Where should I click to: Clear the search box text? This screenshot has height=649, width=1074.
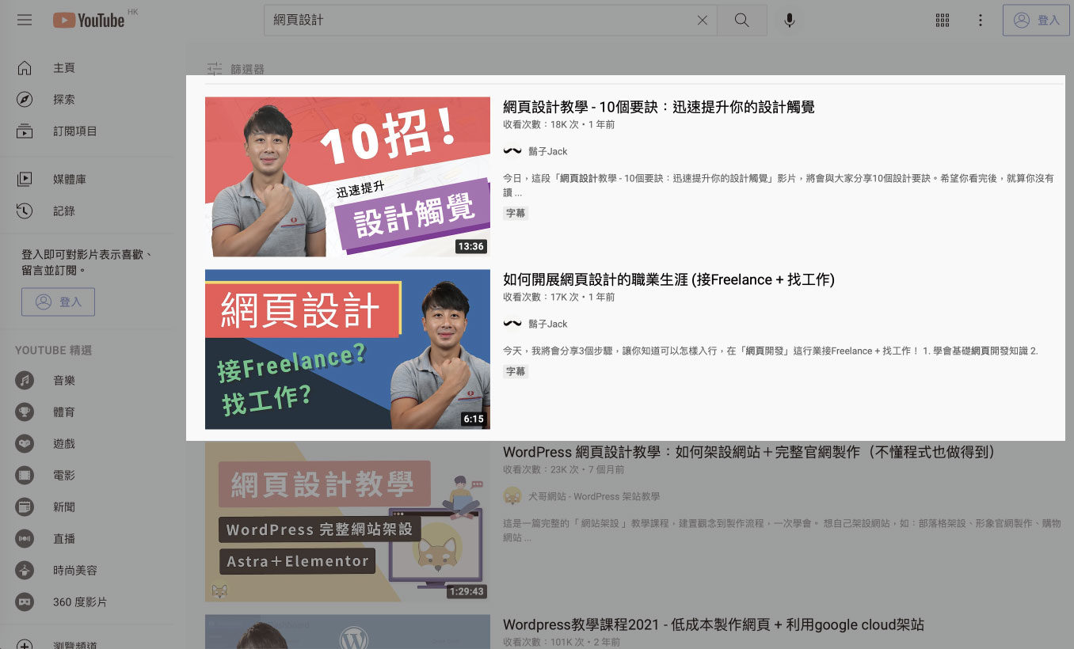click(x=702, y=21)
